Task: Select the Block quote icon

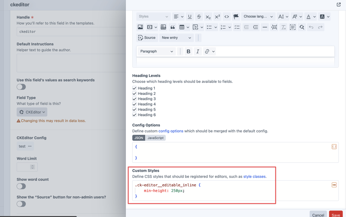Action: pyautogui.click(x=173, y=27)
